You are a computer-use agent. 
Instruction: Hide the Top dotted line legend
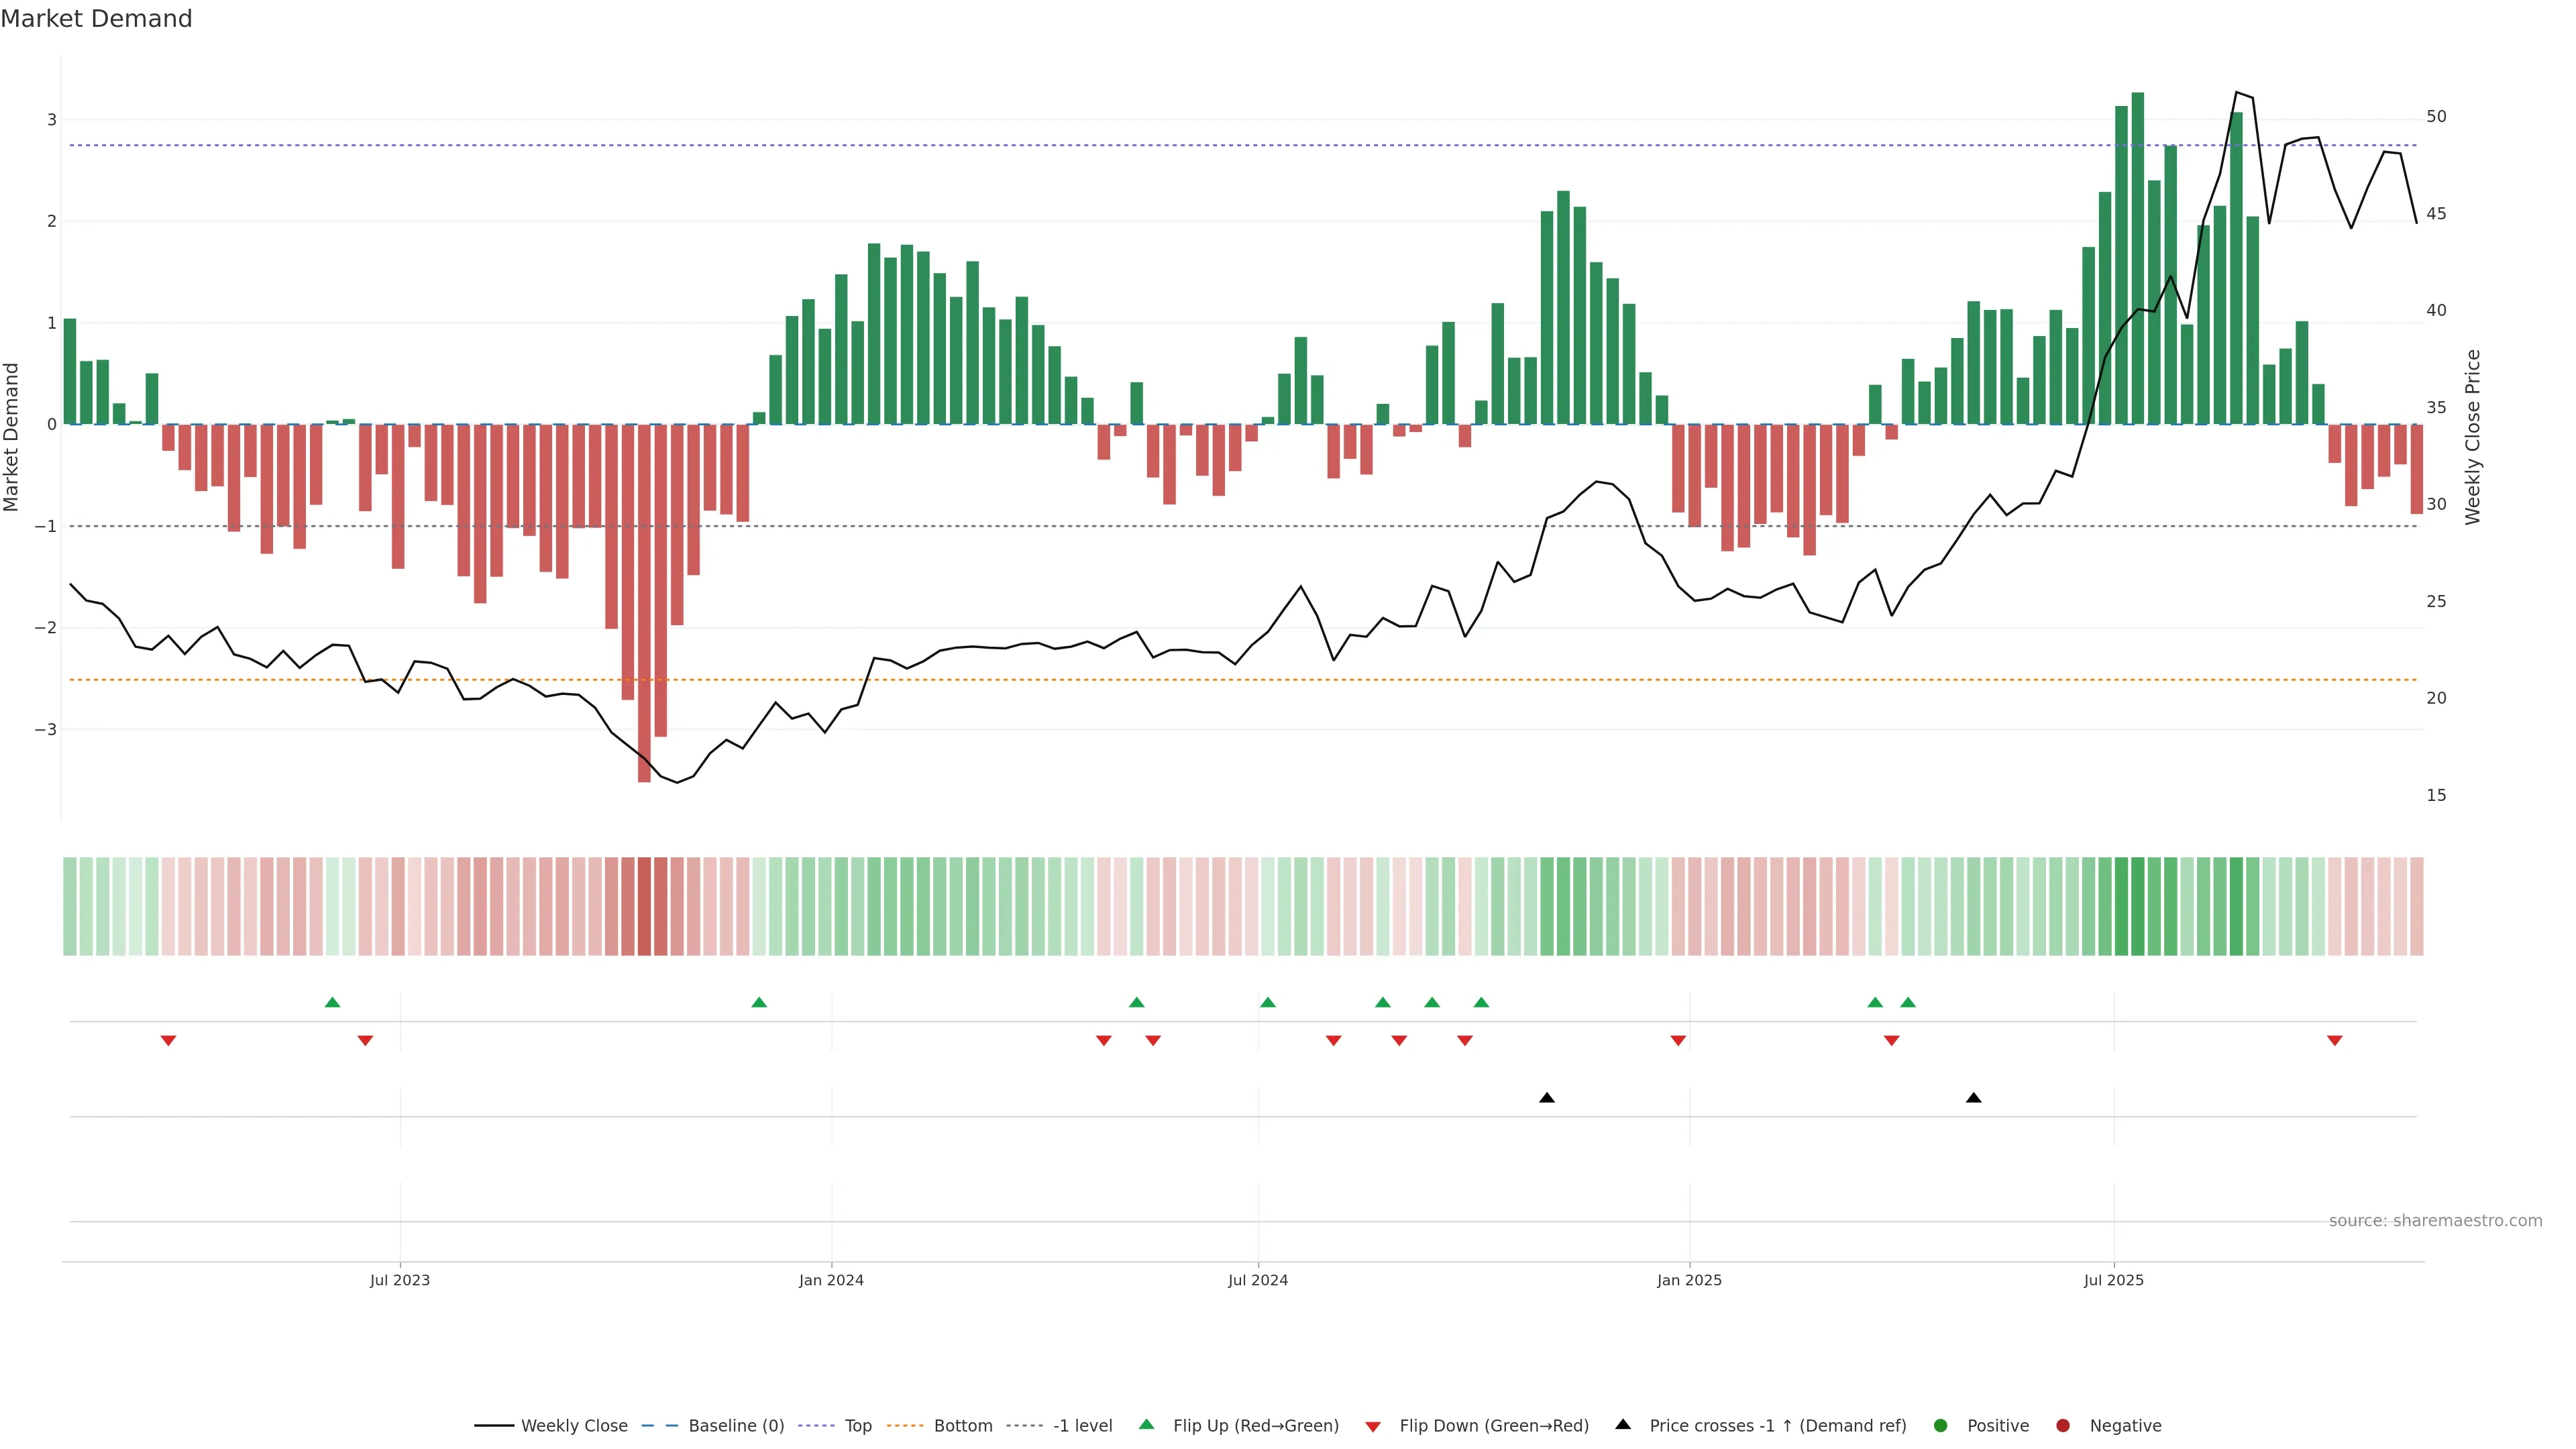[857, 1425]
